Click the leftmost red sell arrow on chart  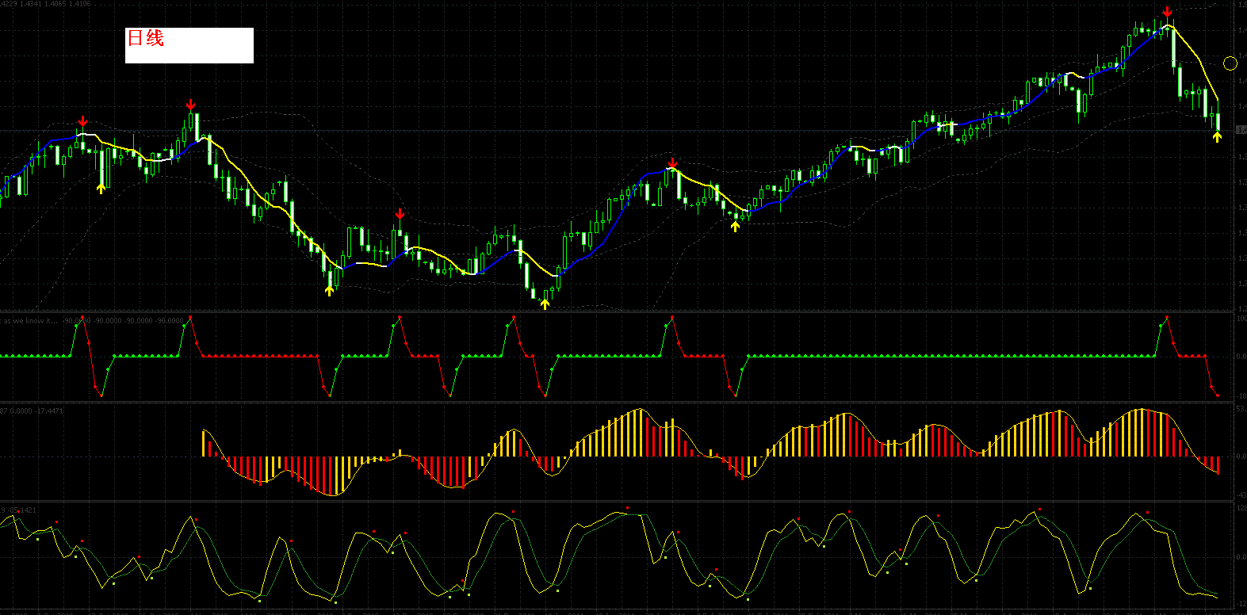82,121
